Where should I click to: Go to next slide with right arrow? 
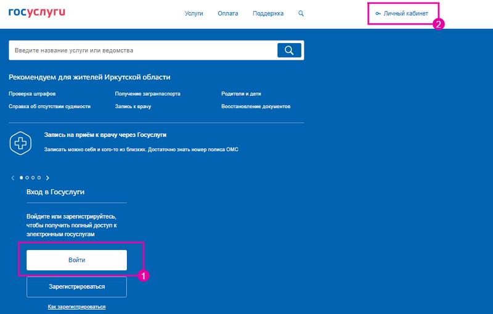(x=48, y=178)
